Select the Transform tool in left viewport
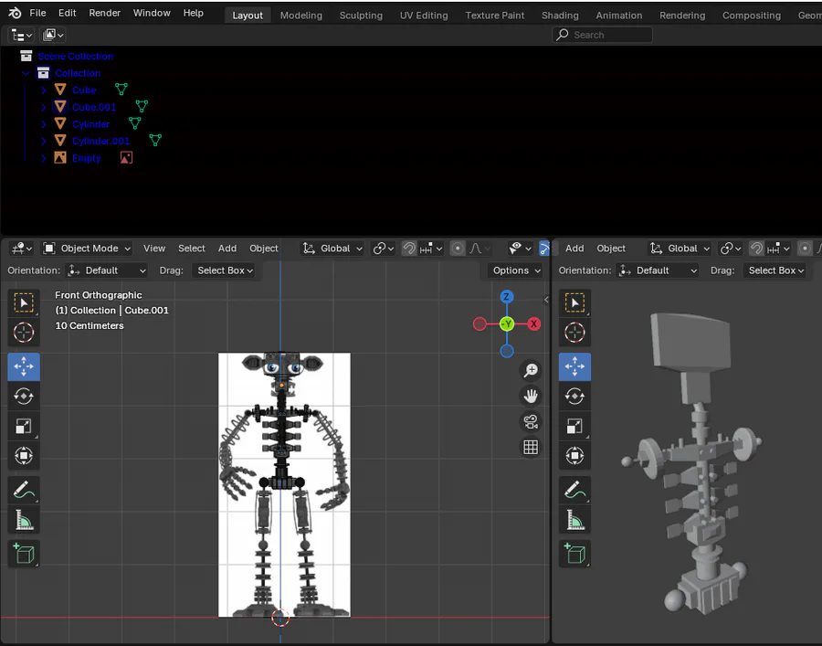The width and height of the screenshot is (822, 646). pyautogui.click(x=24, y=455)
